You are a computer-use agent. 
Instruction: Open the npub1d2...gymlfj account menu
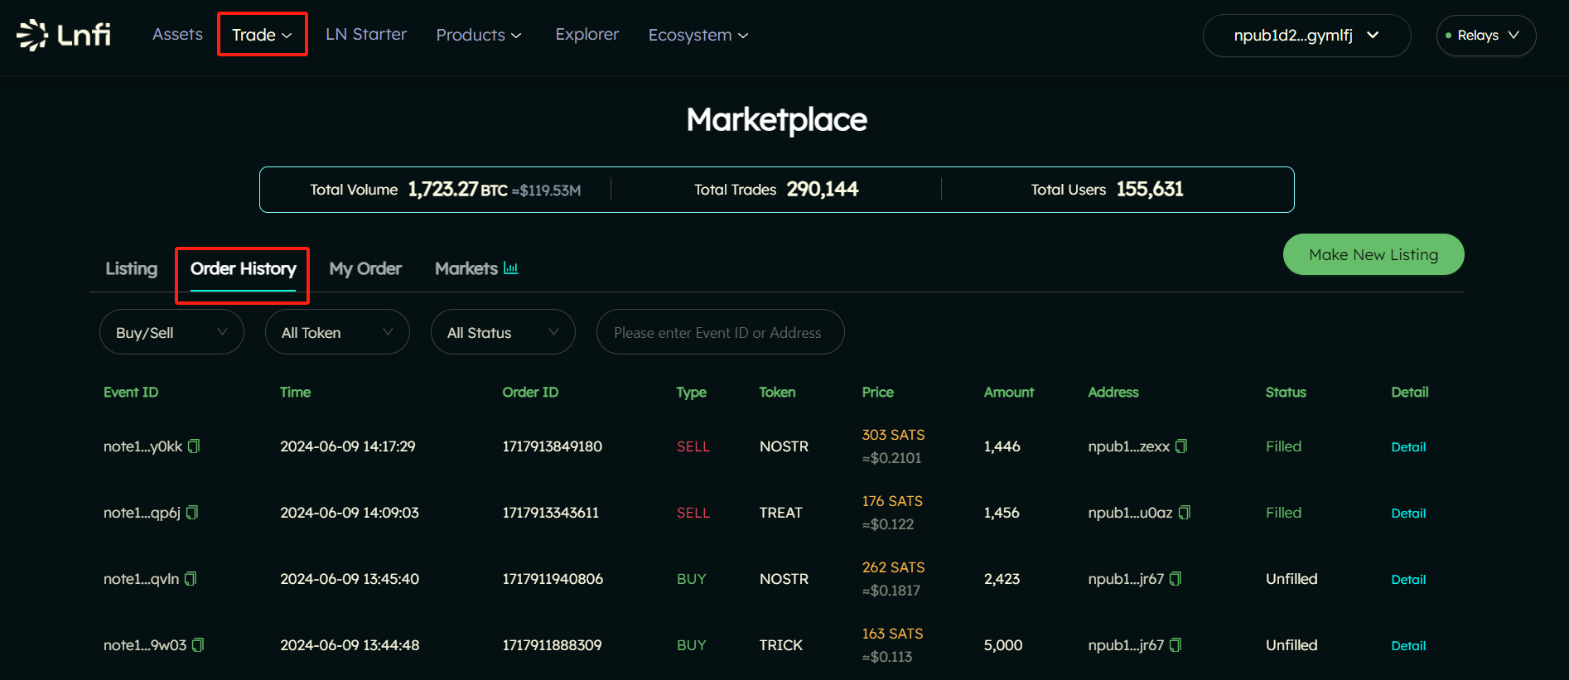[1306, 35]
